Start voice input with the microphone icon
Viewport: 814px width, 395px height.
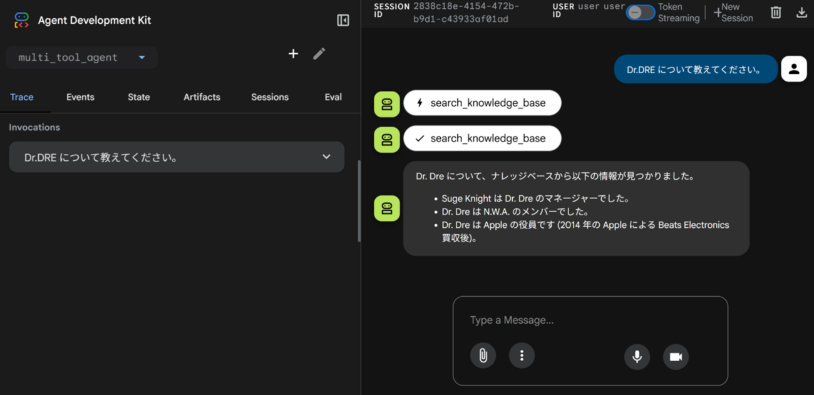point(637,357)
